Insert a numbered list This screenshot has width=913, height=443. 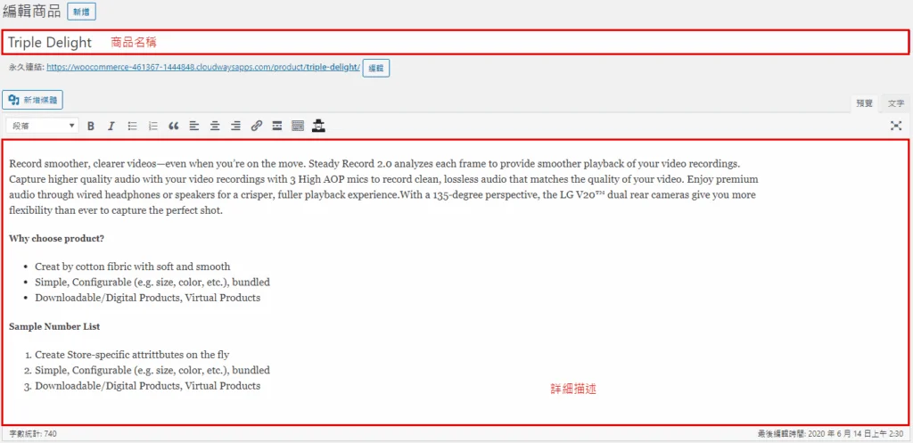coord(153,126)
